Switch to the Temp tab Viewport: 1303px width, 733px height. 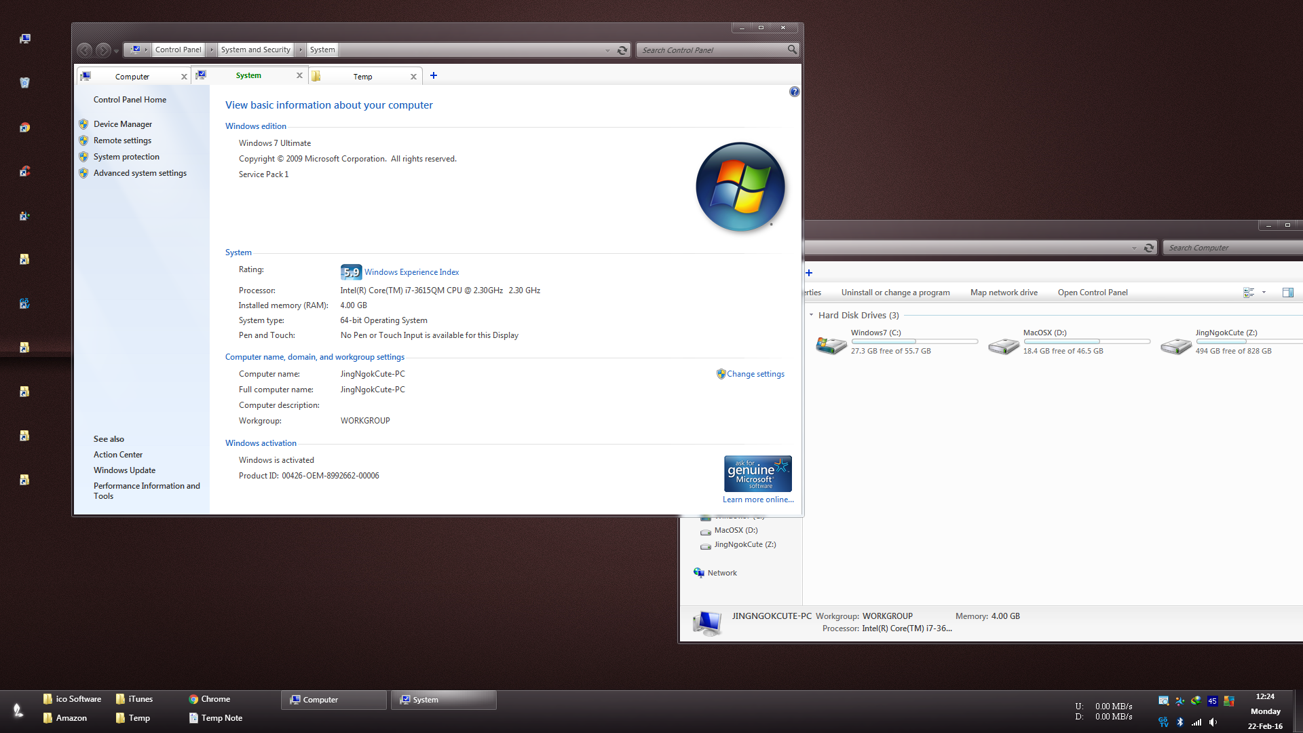coord(362,77)
